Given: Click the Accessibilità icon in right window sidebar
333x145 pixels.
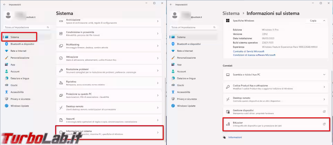Looking at the screenshot, I should click(x=173, y=92).
